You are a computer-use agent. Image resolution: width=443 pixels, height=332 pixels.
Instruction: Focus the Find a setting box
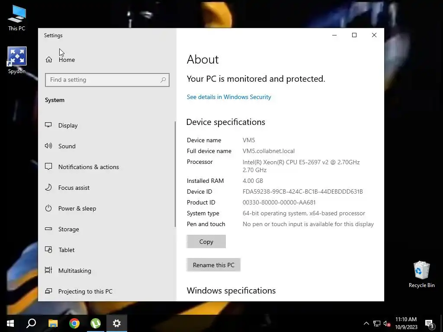(x=107, y=80)
